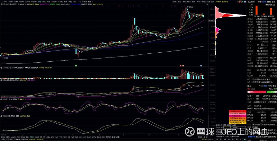Select the 财报 financial tab
The image size is (277, 141).
[269, 2]
